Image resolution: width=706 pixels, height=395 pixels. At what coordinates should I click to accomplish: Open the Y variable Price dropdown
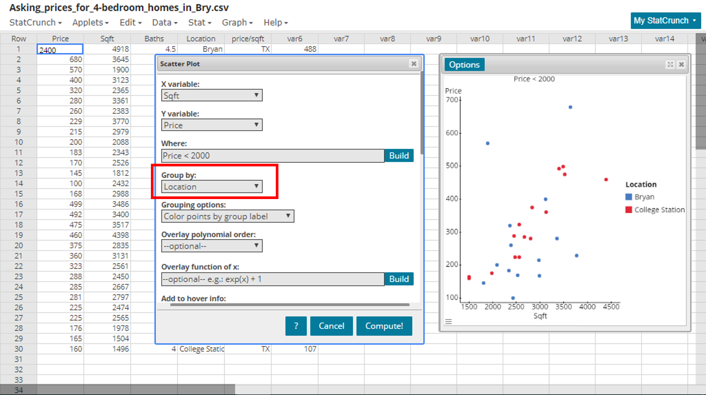coord(212,125)
